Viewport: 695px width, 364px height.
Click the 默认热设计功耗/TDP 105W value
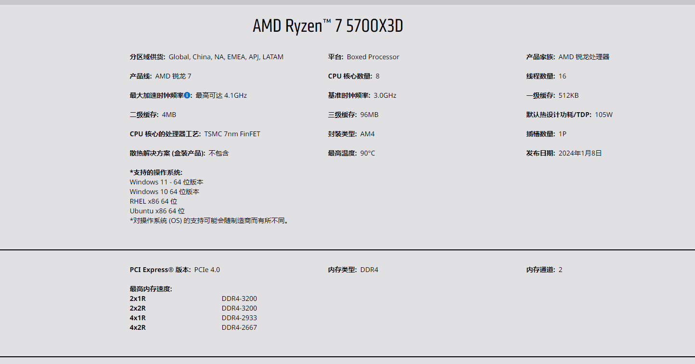coord(604,115)
